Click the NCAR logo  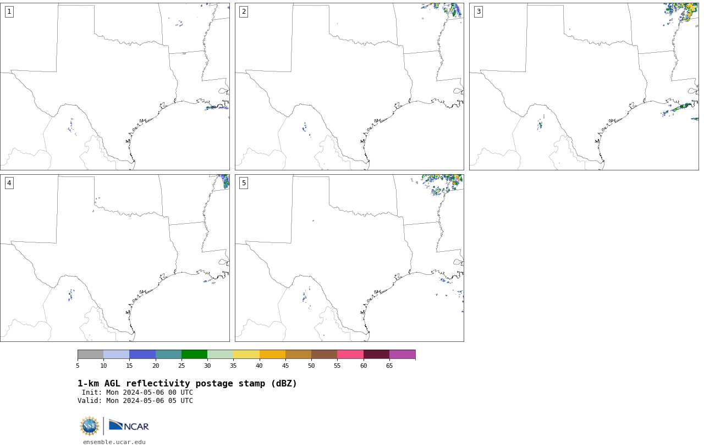(129, 425)
